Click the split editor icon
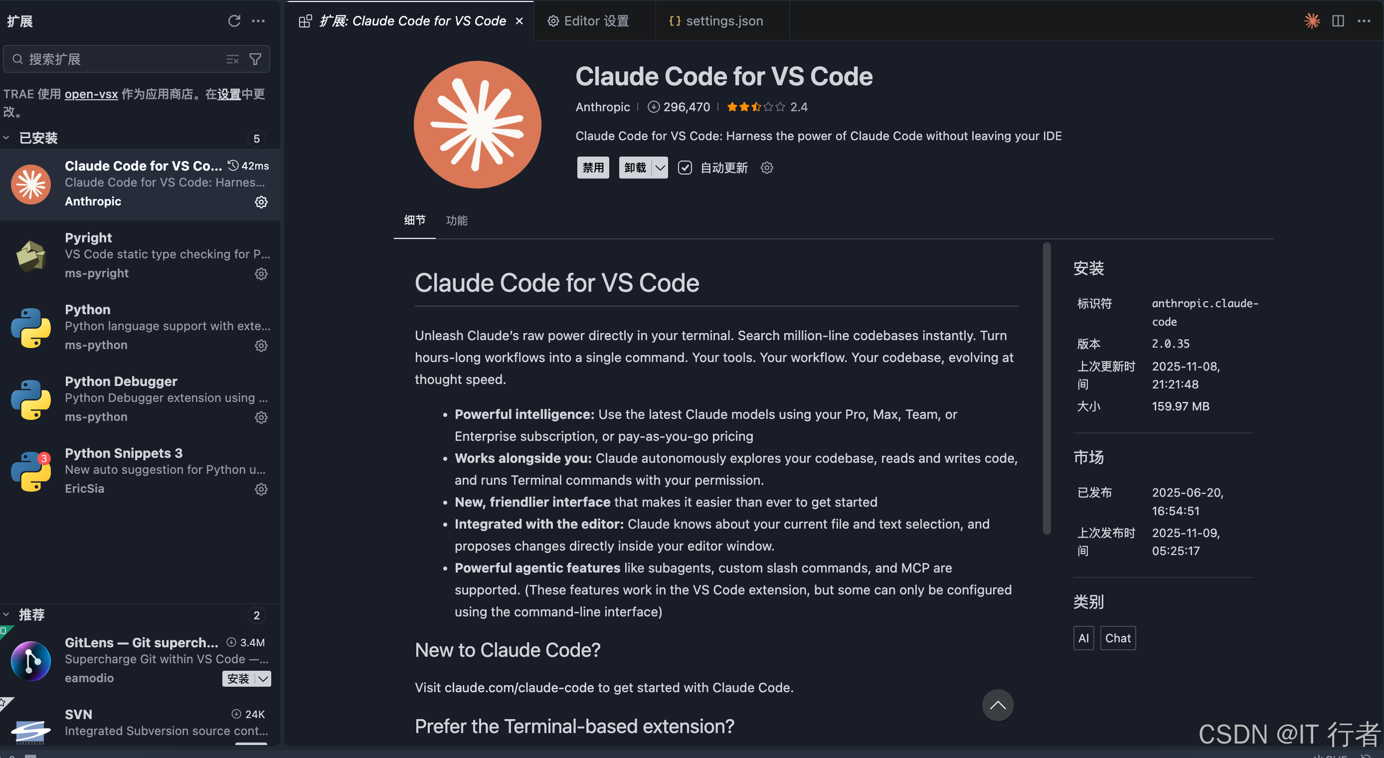Image resolution: width=1384 pixels, height=758 pixels. [x=1338, y=21]
